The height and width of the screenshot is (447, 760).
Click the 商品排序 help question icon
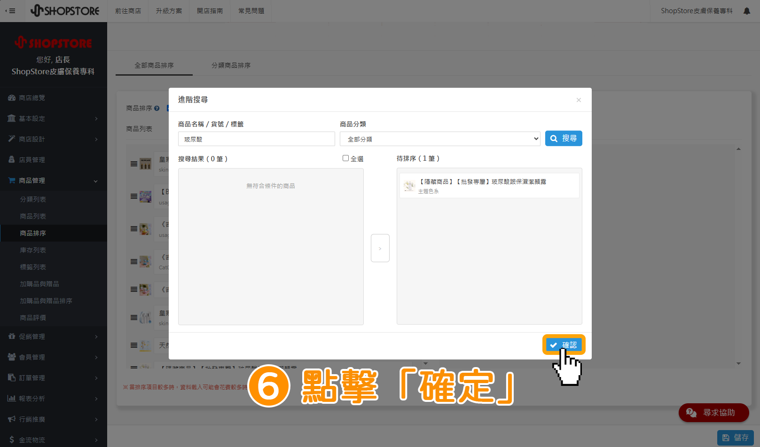tap(157, 109)
